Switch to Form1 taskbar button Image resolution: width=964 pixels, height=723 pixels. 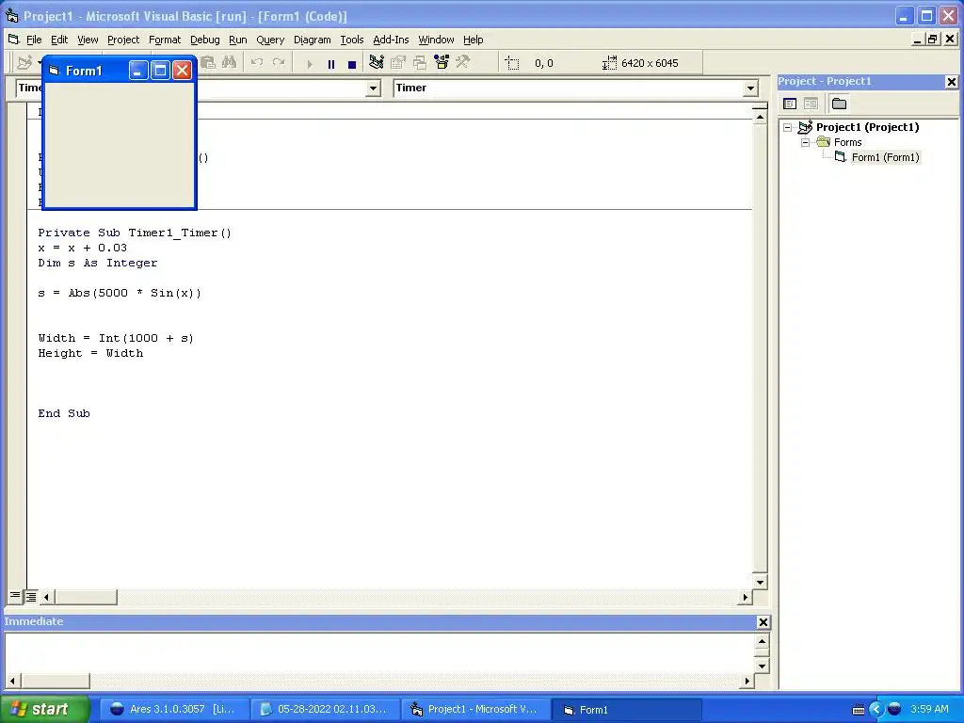click(x=626, y=710)
